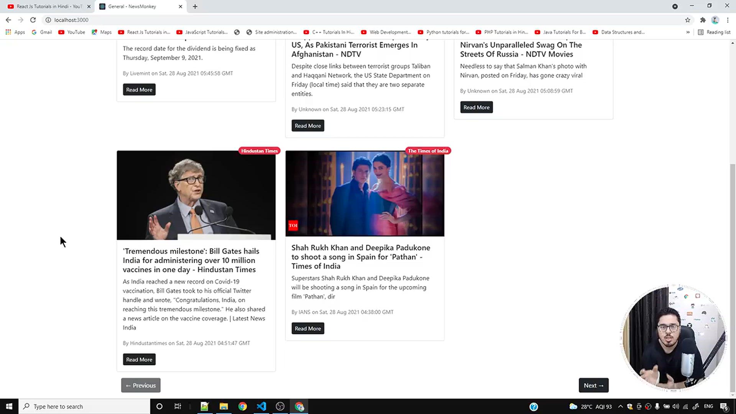The image size is (736, 414).
Task: Open Cortana circle icon in taskbar
Action: tap(159, 406)
